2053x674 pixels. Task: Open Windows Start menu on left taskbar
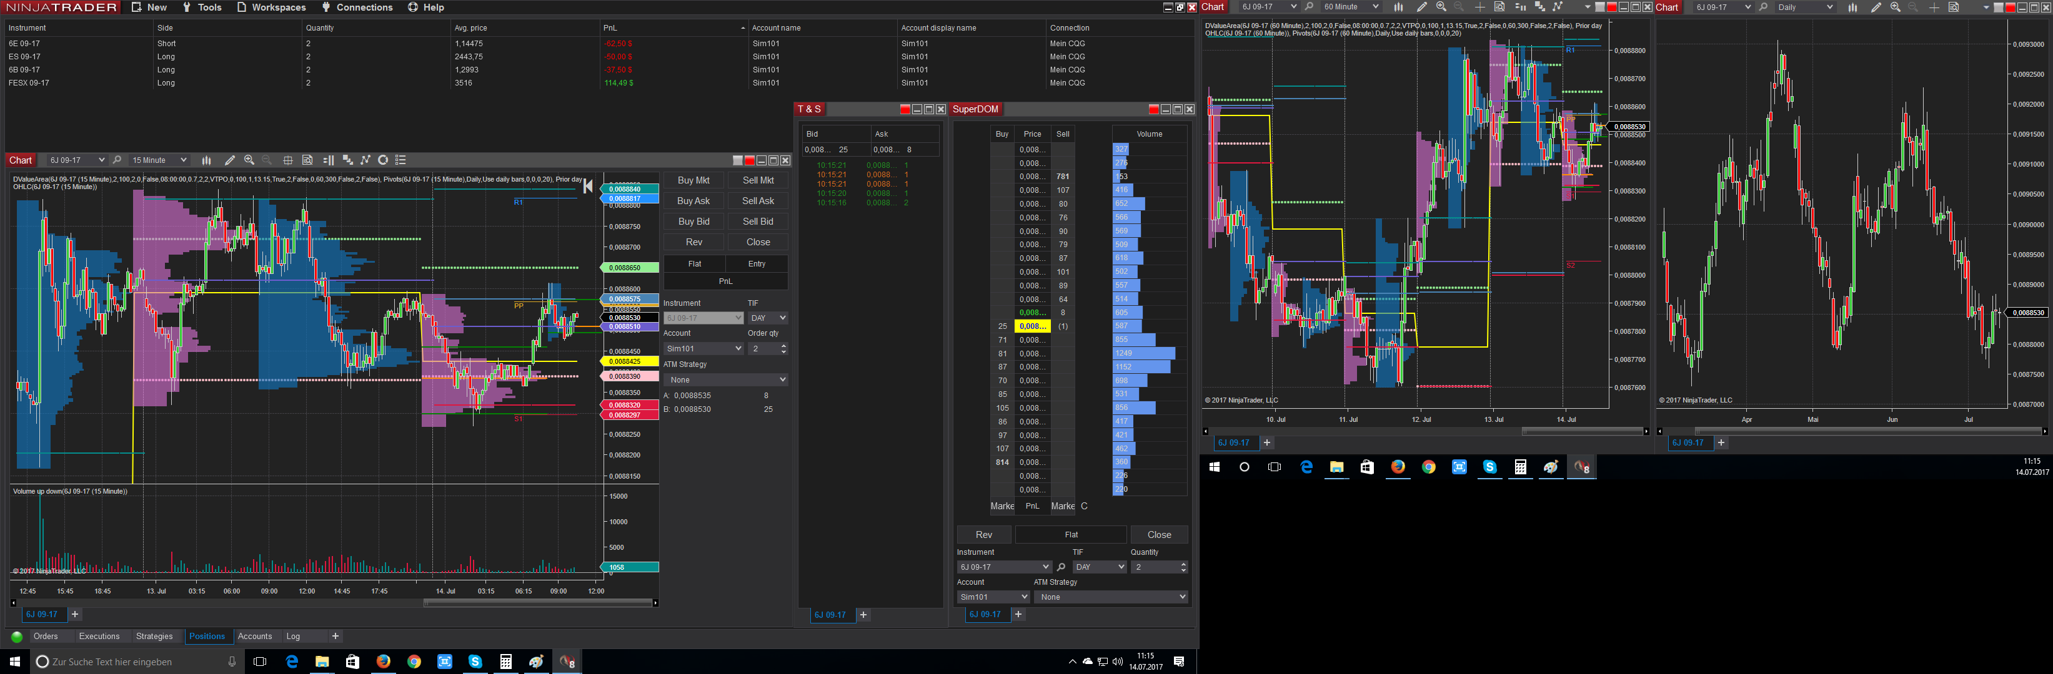tap(14, 662)
